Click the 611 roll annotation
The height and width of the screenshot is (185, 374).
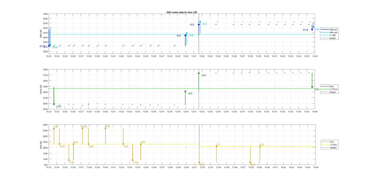pyautogui.click(x=219, y=145)
